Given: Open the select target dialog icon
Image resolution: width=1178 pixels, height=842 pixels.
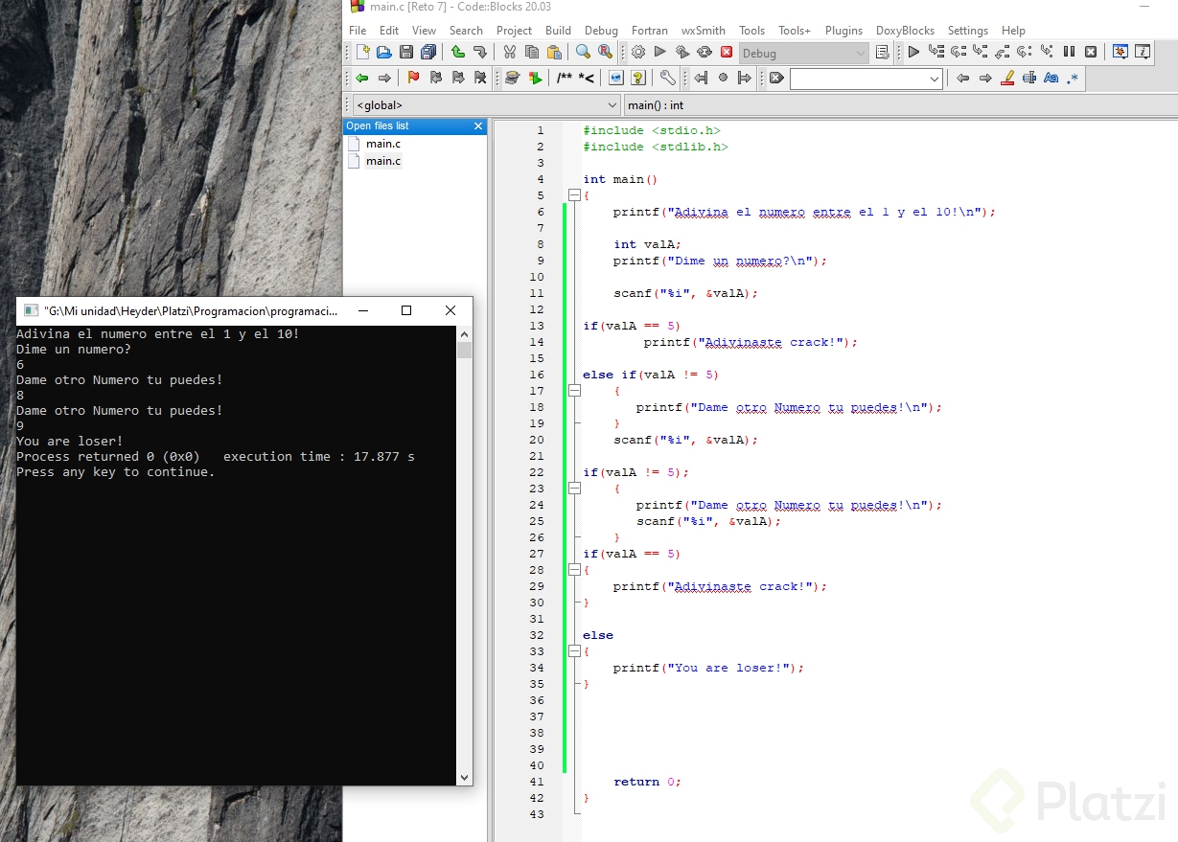Looking at the screenshot, I should click(883, 53).
